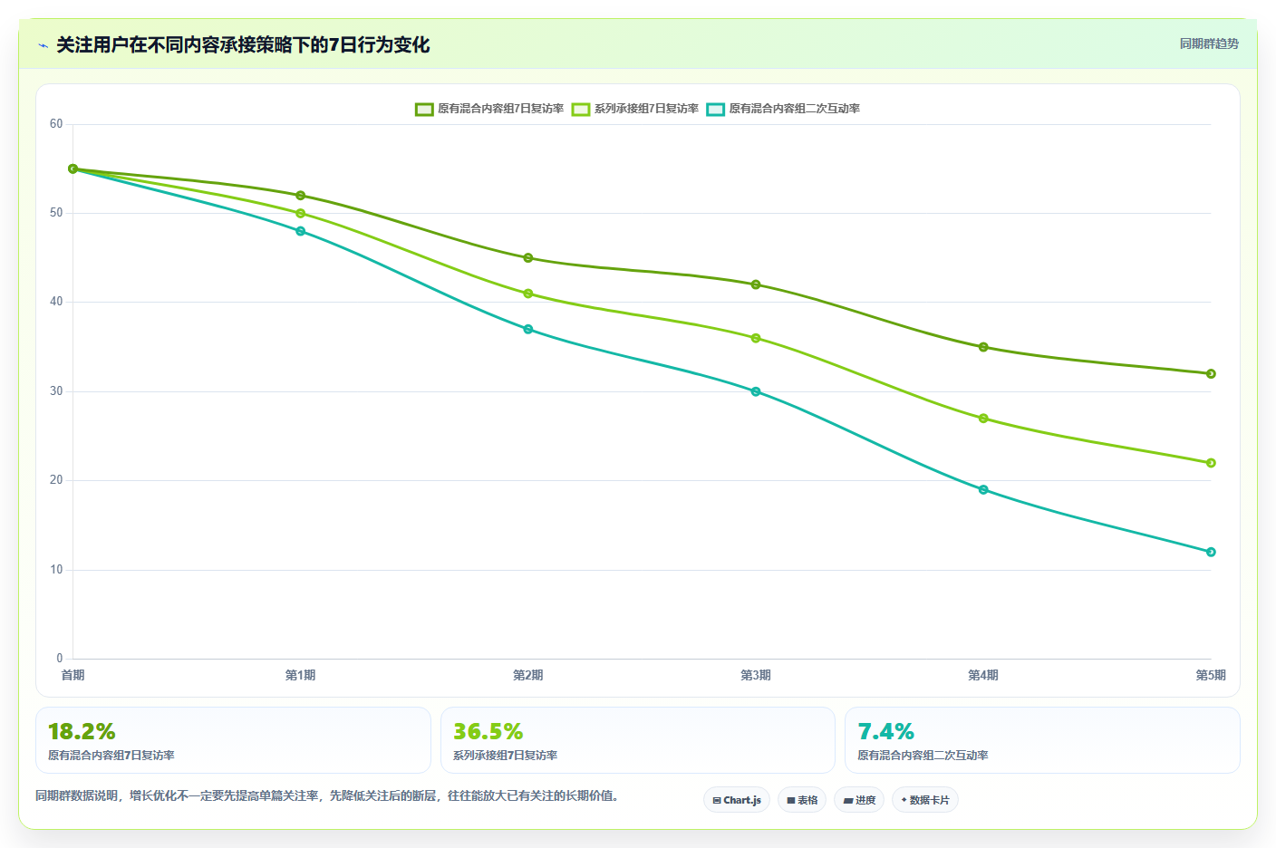Click the 30 y-axis tick label
Image resolution: width=1276 pixels, height=848 pixels.
coord(56,391)
